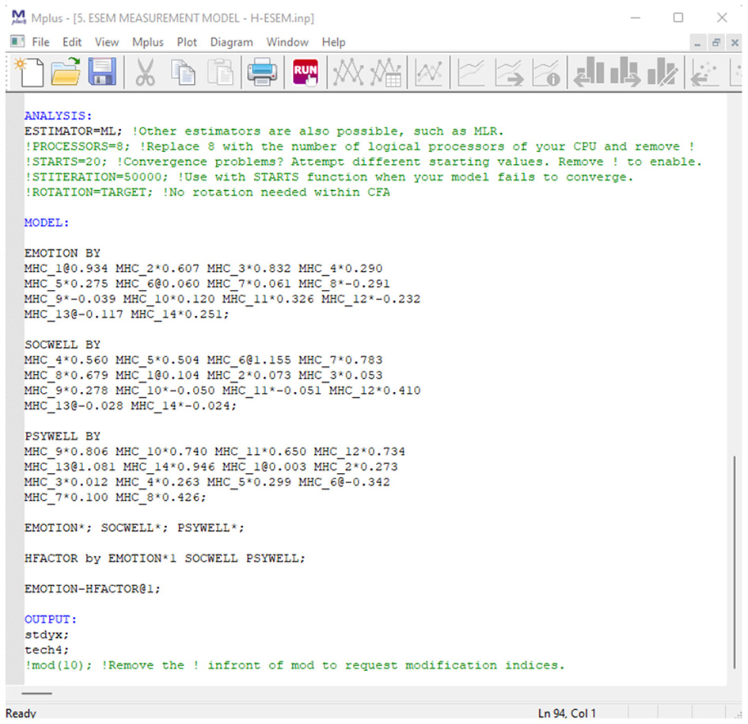The height and width of the screenshot is (724, 748).
Task: Click the first diagram icon after RUN
Action: click(348, 73)
